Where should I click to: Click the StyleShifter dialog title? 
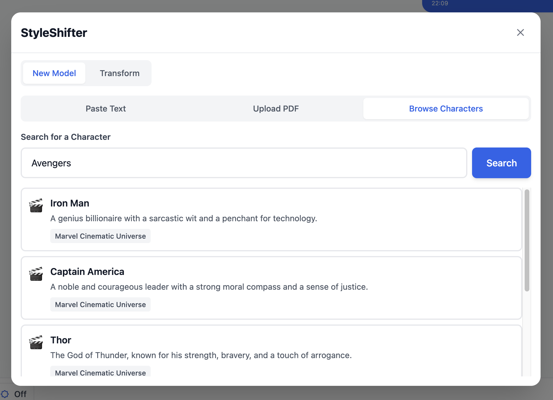click(x=54, y=33)
